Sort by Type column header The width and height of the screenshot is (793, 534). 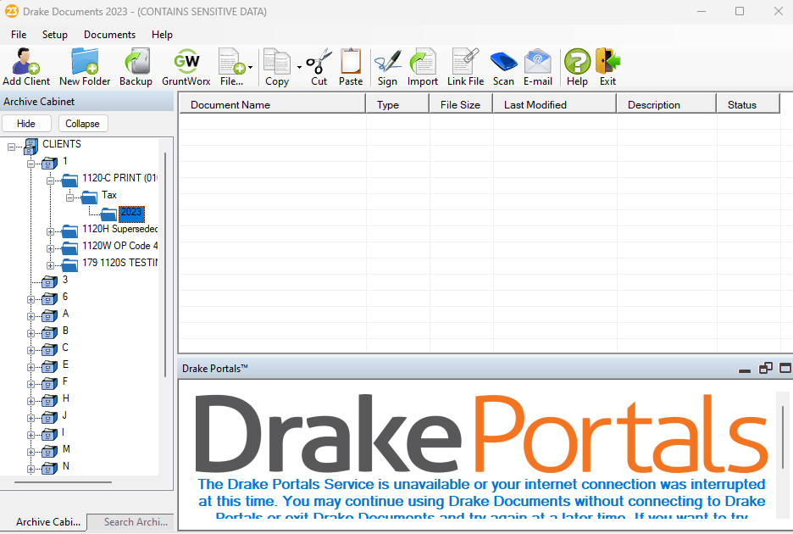click(397, 105)
